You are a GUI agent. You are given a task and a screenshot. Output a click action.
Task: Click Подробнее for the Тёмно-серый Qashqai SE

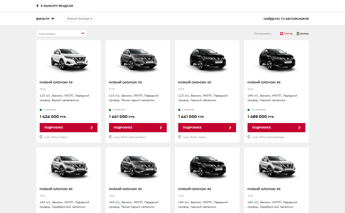pyautogui.click(x=138, y=128)
